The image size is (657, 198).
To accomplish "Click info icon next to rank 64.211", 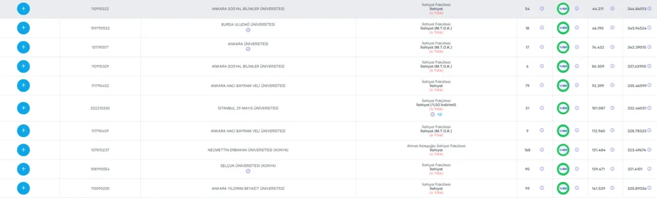I will pyautogui.click(x=612, y=9).
